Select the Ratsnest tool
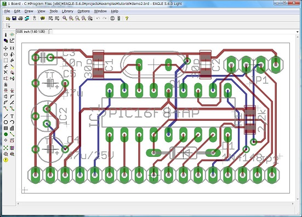 coord(6,148)
